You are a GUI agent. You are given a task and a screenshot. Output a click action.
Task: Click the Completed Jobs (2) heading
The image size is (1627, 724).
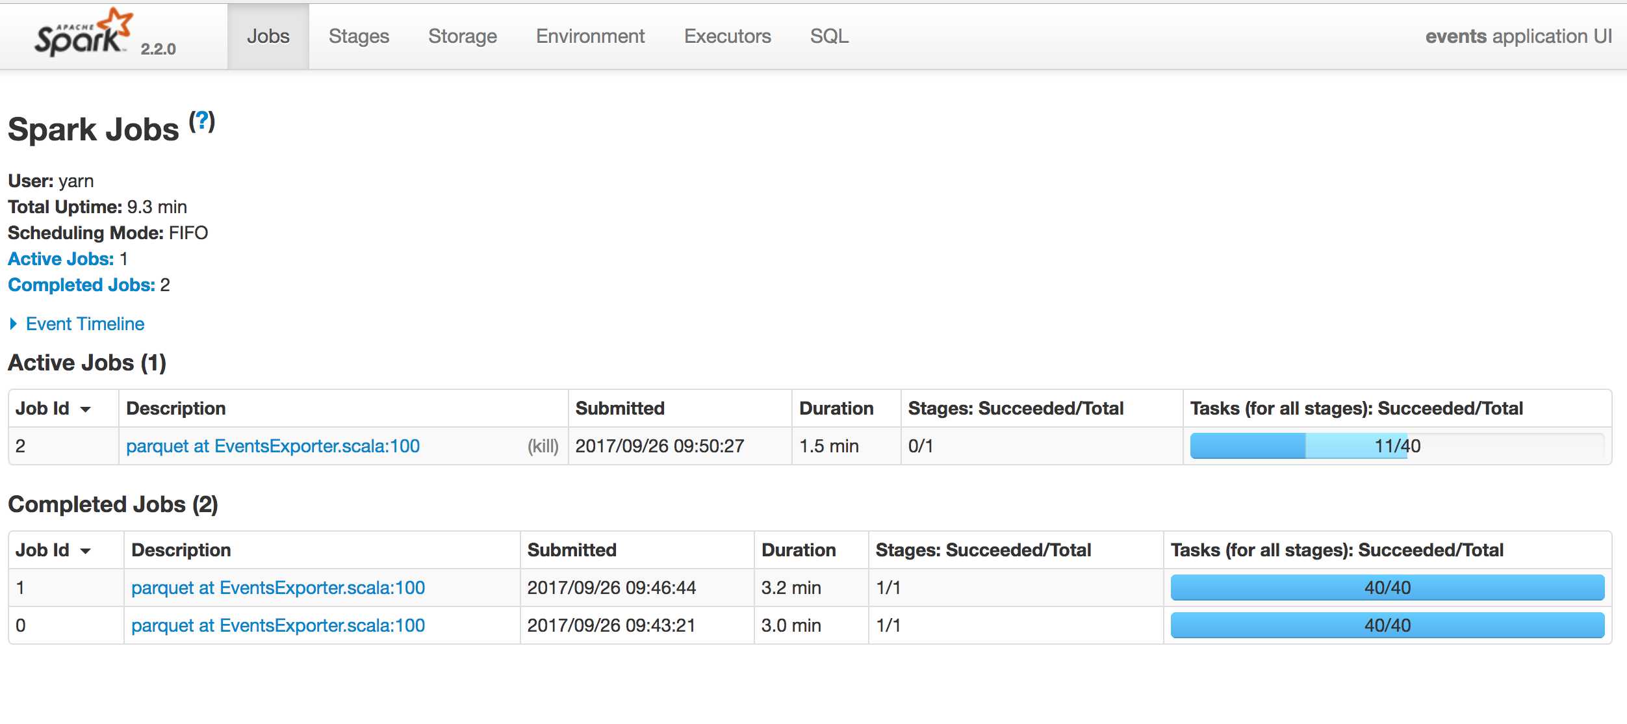113,504
